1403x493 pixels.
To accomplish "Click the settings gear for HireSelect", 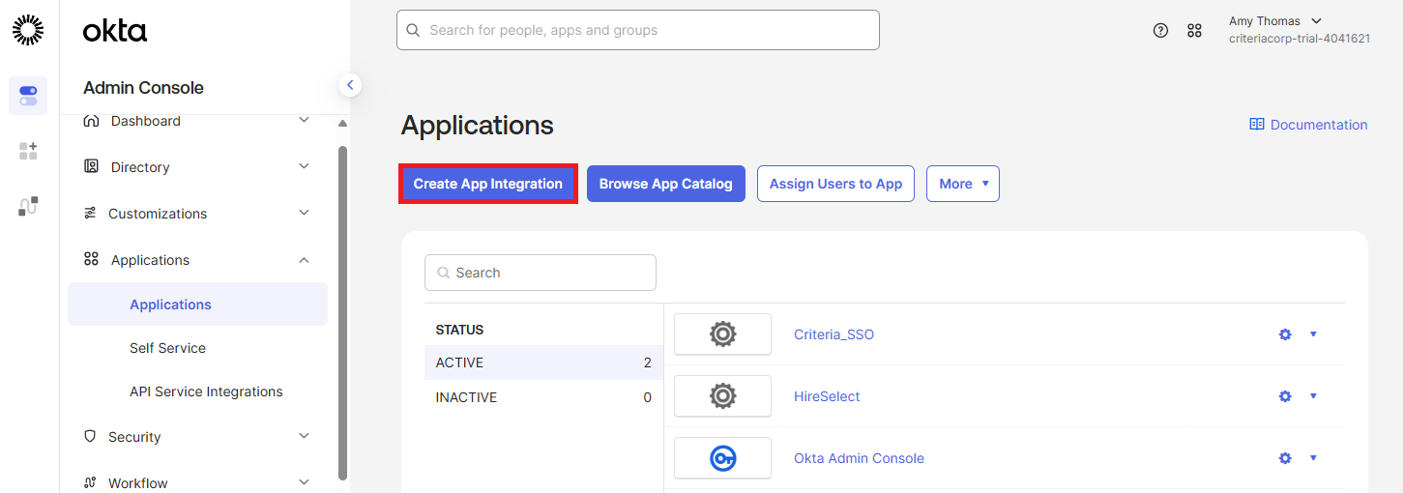I will (x=1285, y=396).
